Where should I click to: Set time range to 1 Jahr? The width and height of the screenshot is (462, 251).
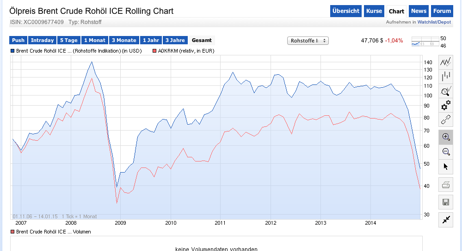point(151,41)
